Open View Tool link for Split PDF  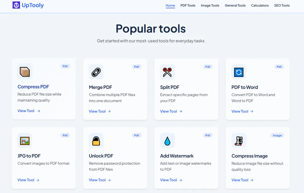[171, 111]
